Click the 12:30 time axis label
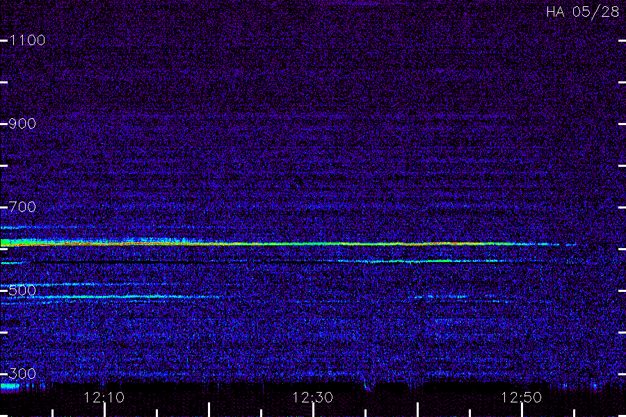Viewport: 626px width, 417px height. 312,398
